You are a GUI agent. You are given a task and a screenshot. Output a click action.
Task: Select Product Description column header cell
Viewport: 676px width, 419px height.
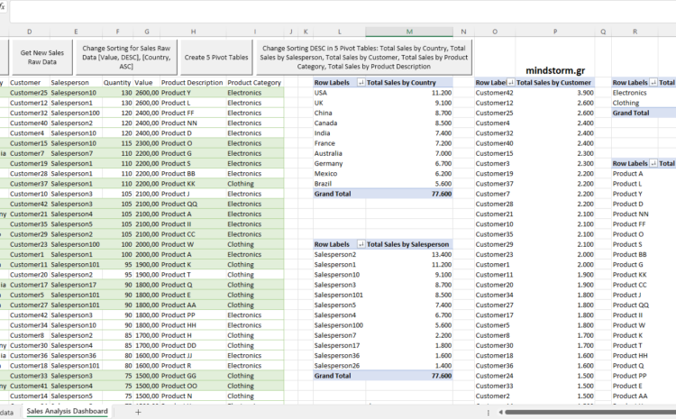pos(192,82)
